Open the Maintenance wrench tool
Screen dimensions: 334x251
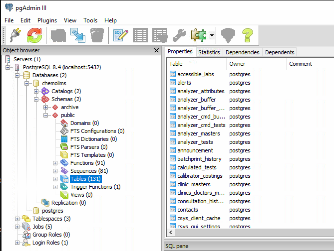point(179,35)
